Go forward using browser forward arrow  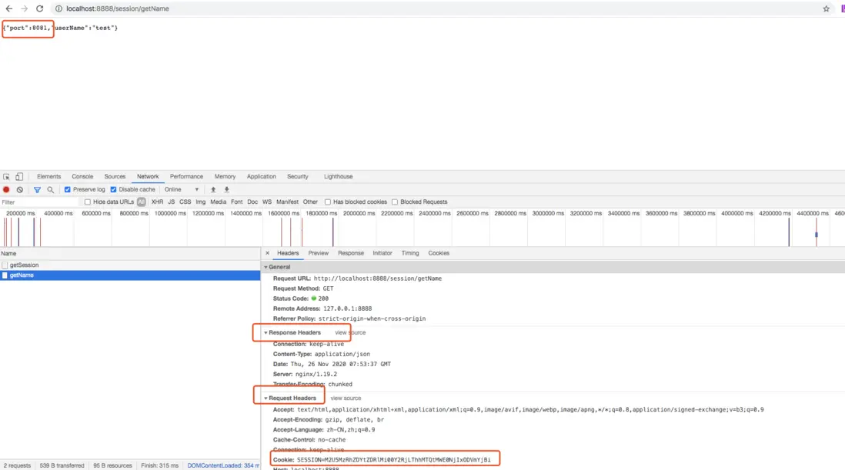[25, 8]
